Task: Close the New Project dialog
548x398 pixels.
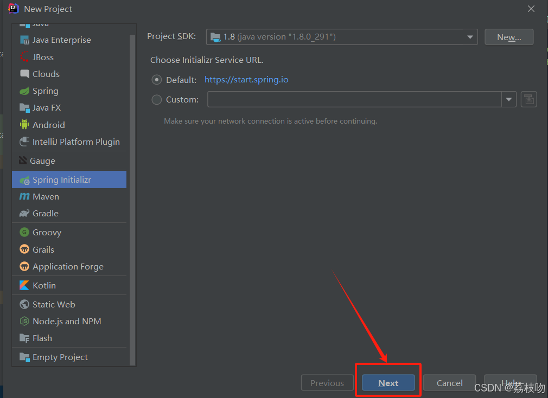Action: (531, 9)
